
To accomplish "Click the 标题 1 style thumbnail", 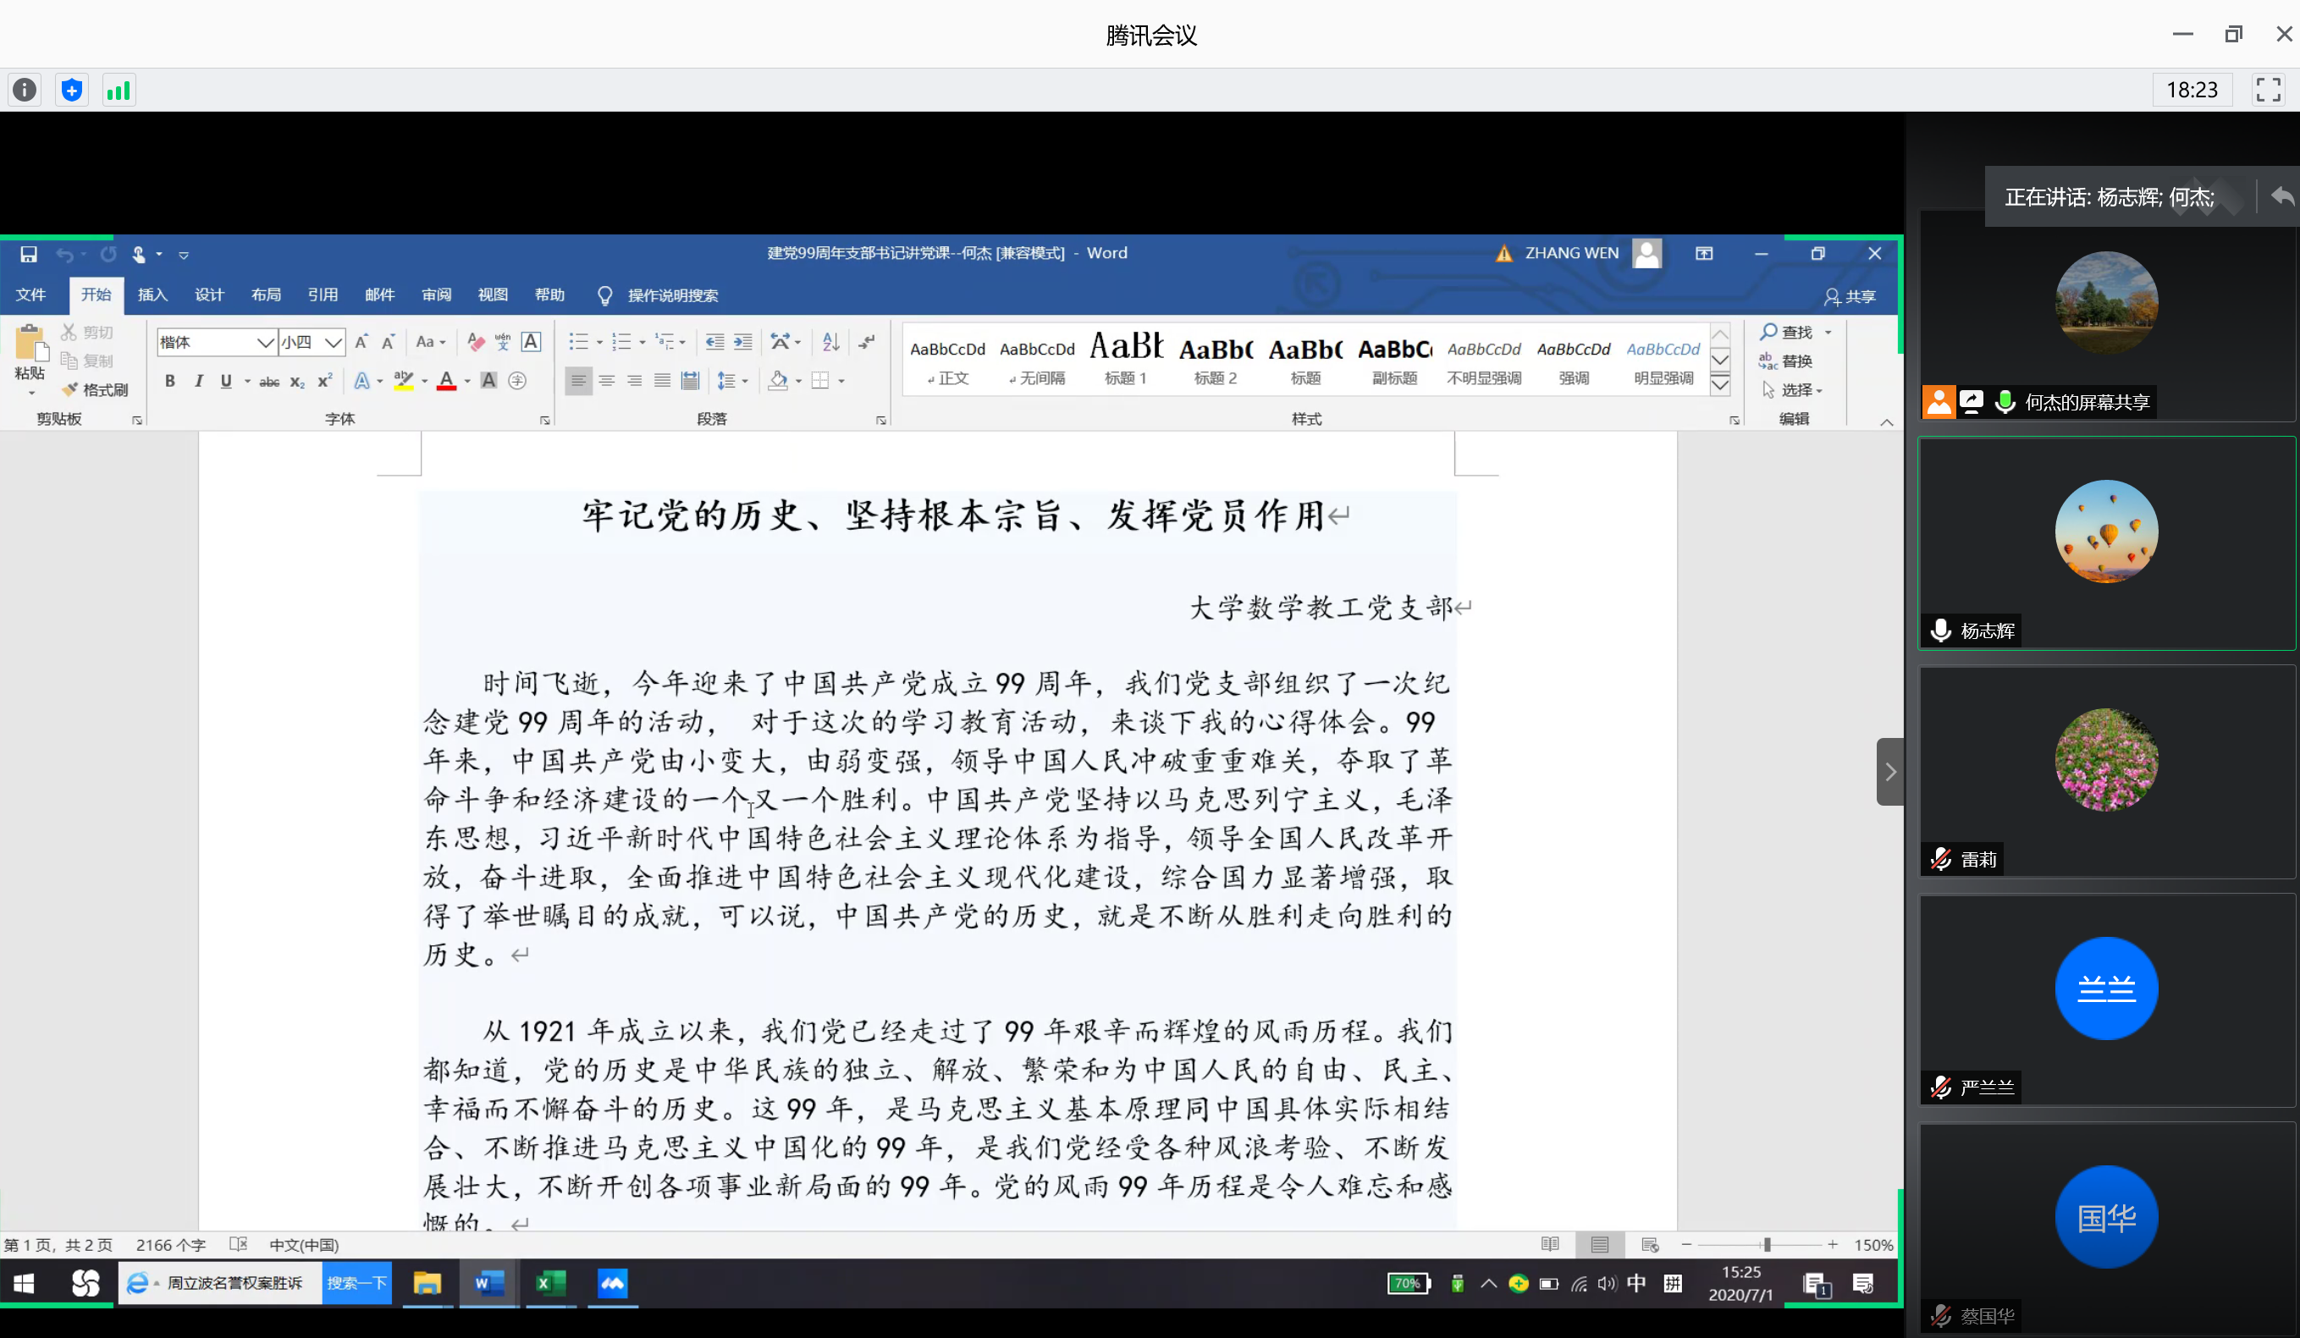I will click(x=1125, y=359).
